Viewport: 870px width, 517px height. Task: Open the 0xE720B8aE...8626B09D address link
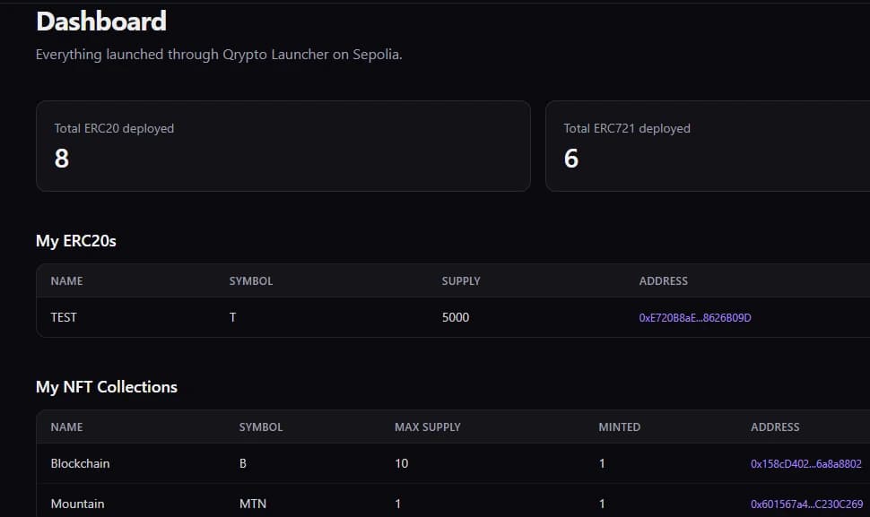(x=695, y=317)
